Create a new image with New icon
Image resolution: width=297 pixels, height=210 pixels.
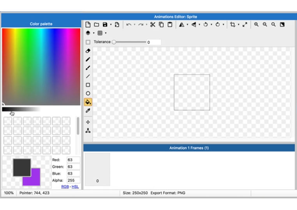coord(88,24)
